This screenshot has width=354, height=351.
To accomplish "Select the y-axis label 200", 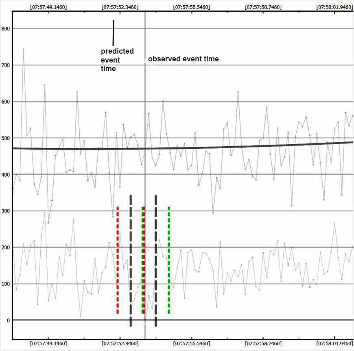I will [6, 247].
